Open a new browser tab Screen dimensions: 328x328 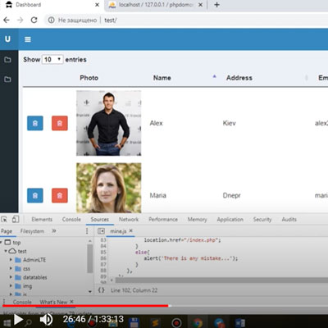pyautogui.click(x=216, y=5)
